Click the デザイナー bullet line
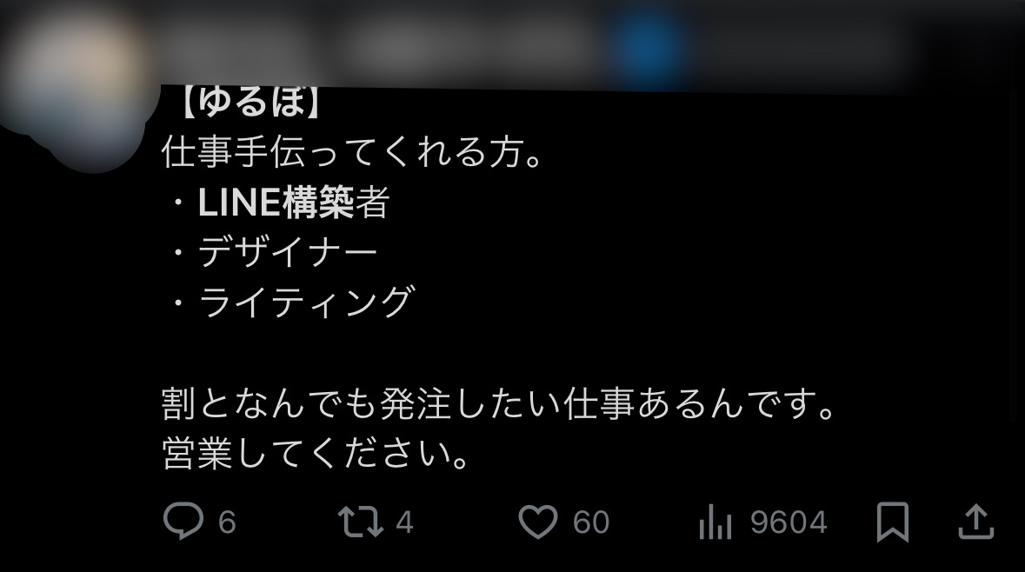Viewport: 1025px width, 572px height. (x=288, y=252)
